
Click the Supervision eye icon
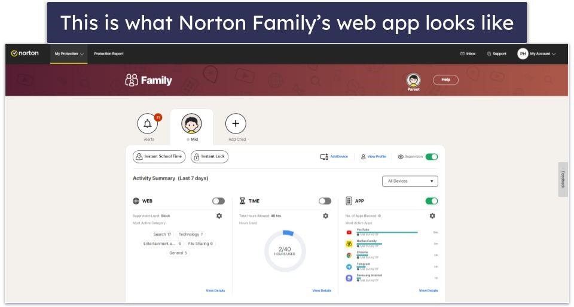tap(401, 157)
